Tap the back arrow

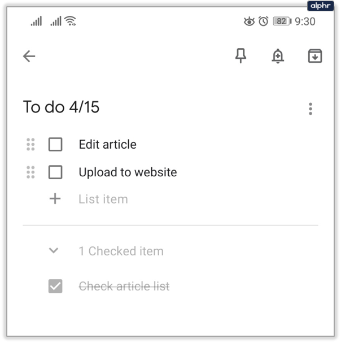[x=29, y=56]
